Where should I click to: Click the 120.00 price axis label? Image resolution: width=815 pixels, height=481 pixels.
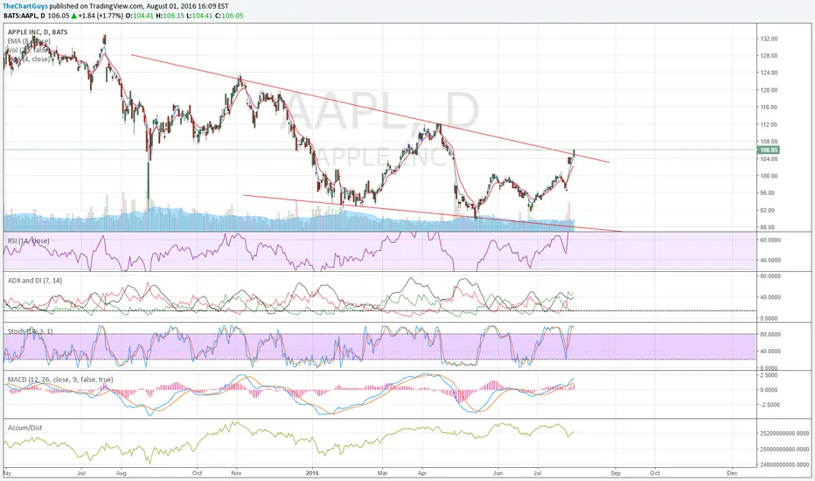pyautogui.click(x=769, y=90)
